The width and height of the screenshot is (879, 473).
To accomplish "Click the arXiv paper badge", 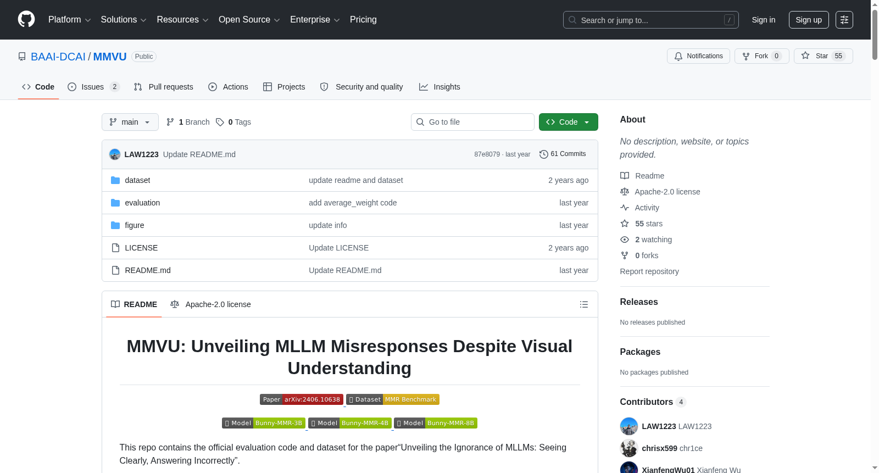I will pyautogui.click(x=302, y=399).
